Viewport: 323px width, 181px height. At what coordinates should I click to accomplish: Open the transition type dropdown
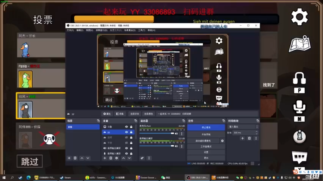click(243, 127)
